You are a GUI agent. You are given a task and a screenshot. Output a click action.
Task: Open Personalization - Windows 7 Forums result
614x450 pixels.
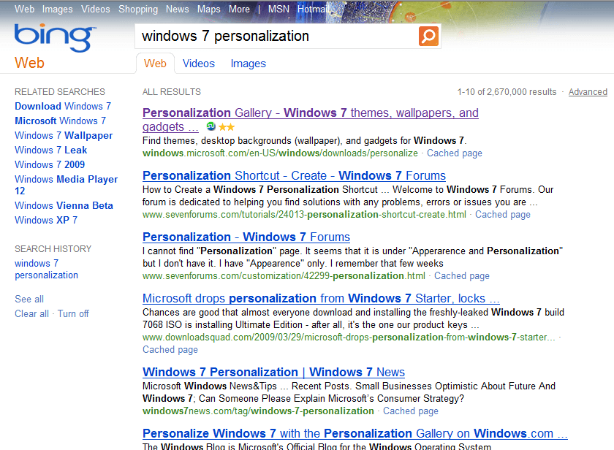pos(246,237)
